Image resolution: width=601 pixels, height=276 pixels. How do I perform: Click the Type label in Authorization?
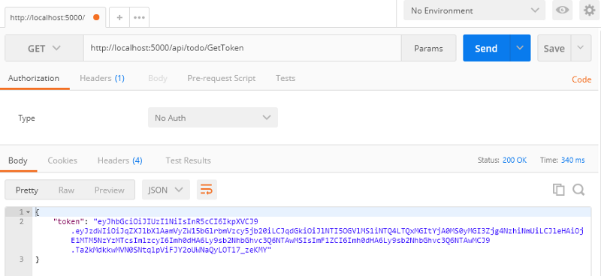(26, 118)
